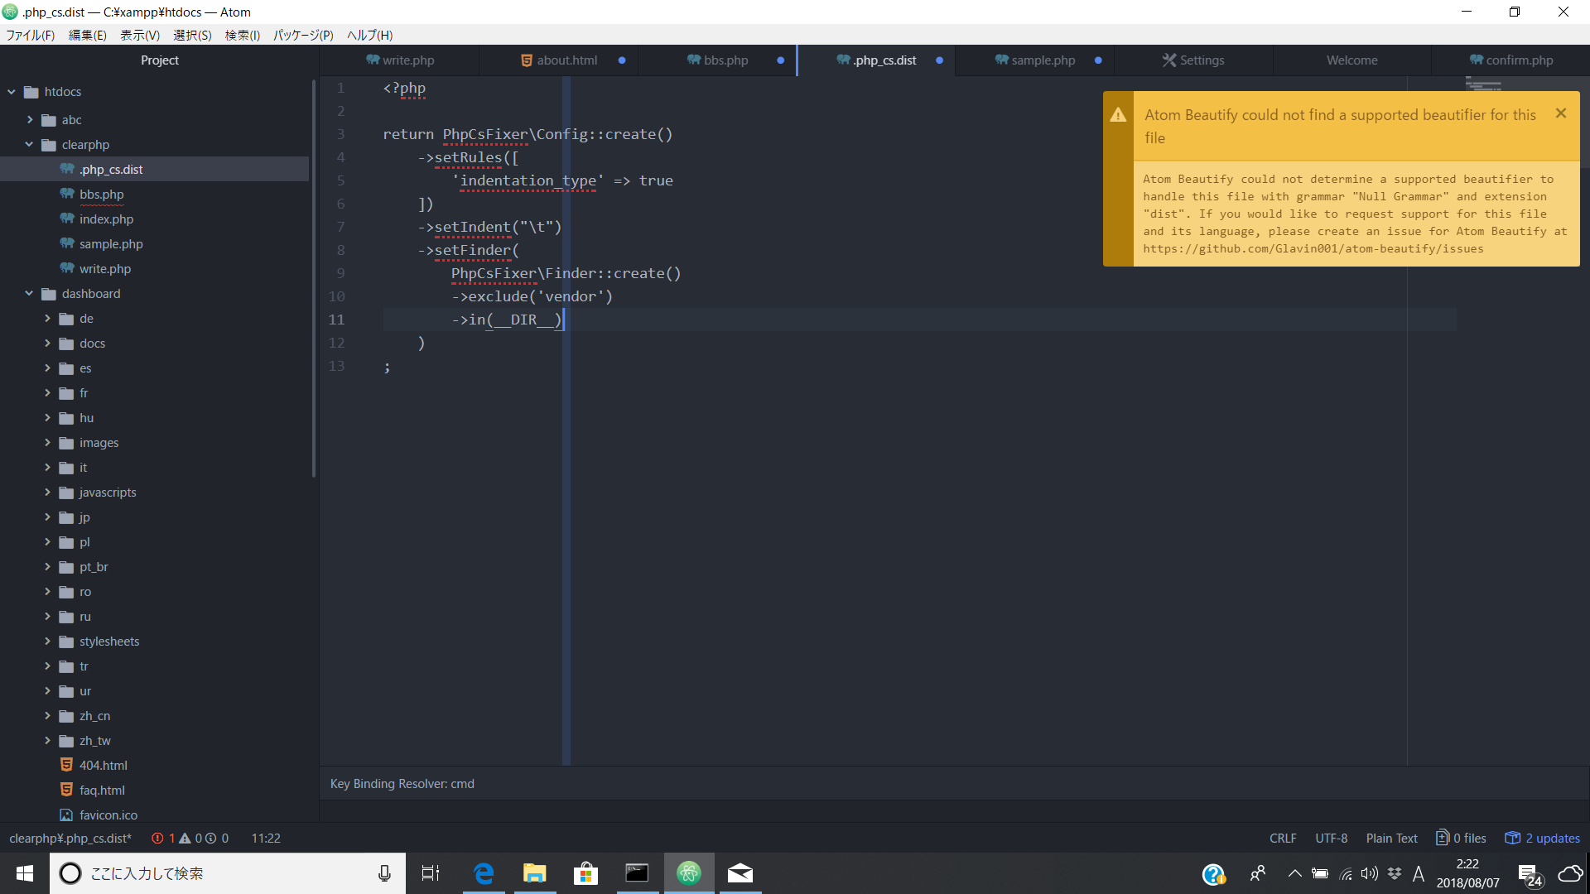Click "Plain Text" to change the grammar
1590x894 pixels.
tap(1391, 838)
